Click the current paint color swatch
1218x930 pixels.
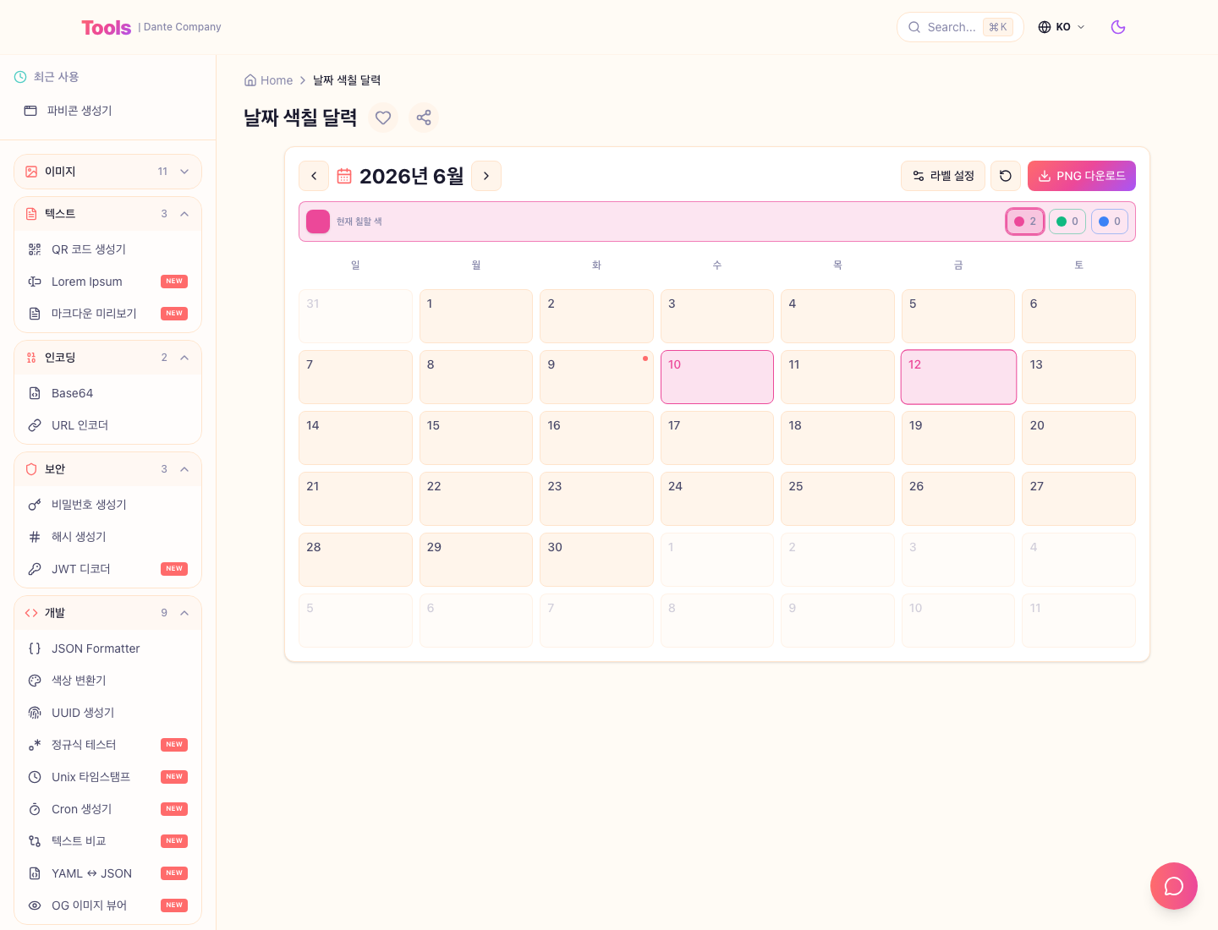pos(318,222)
